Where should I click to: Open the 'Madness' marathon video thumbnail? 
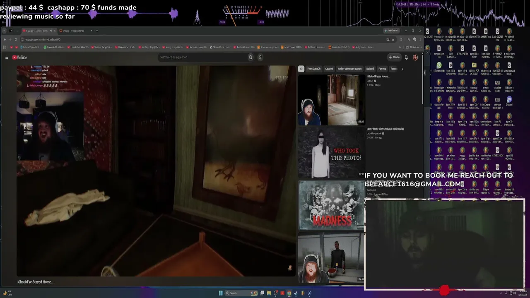331,205
